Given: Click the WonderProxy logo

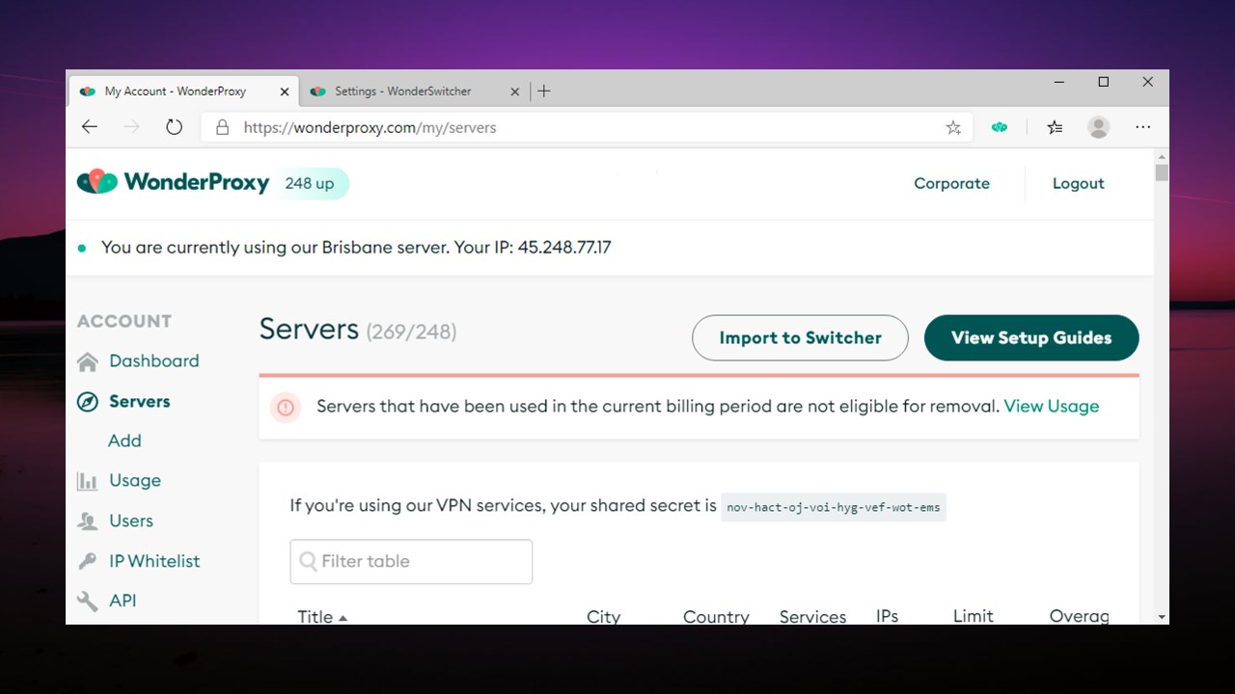Looking at the screenshot, I should 174,182.
